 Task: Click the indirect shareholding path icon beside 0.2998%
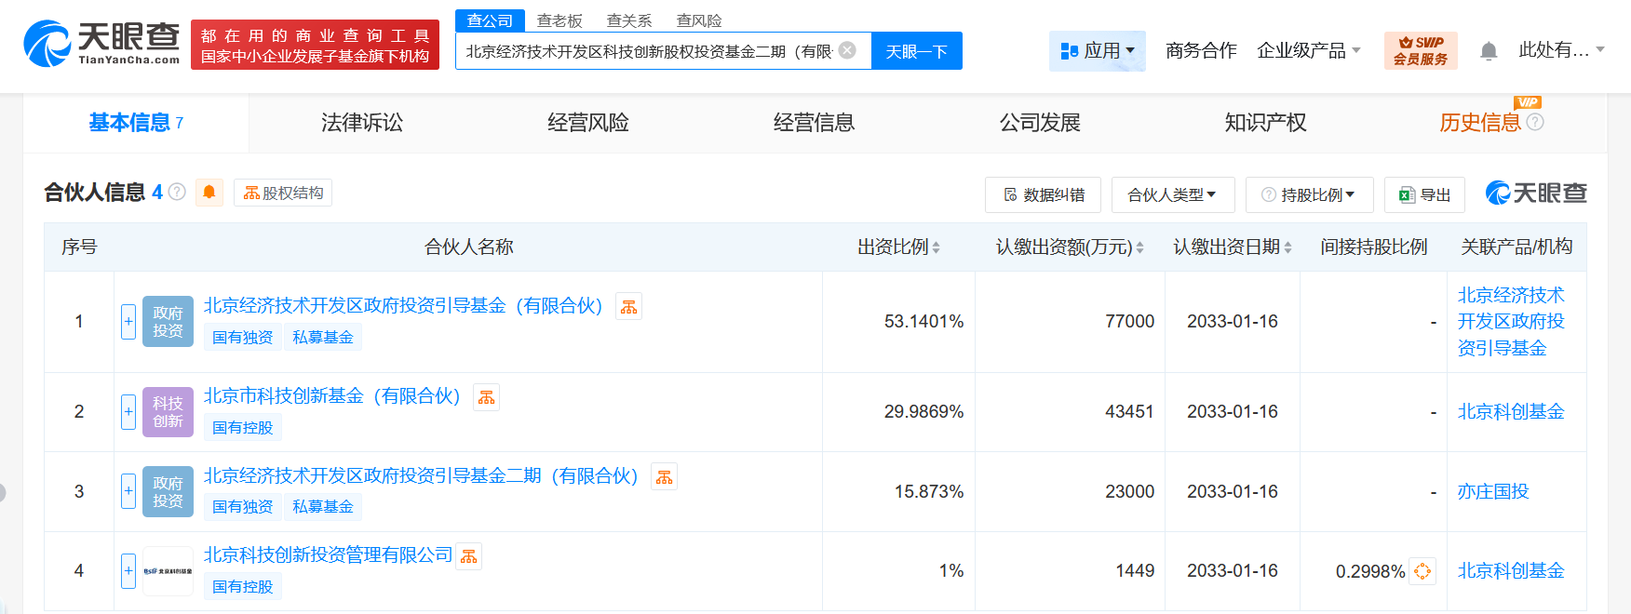point(1422,571)
